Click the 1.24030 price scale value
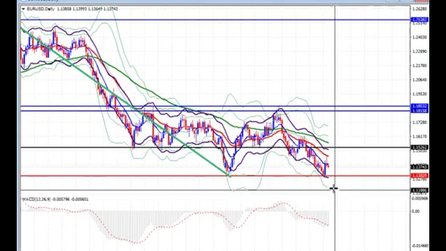Screen dimensions: 446x251 click(420, 37)
